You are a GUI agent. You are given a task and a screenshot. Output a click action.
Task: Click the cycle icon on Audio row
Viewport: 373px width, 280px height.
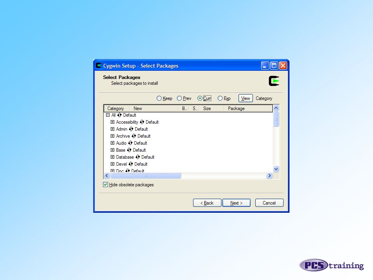[x=131, y=143]
